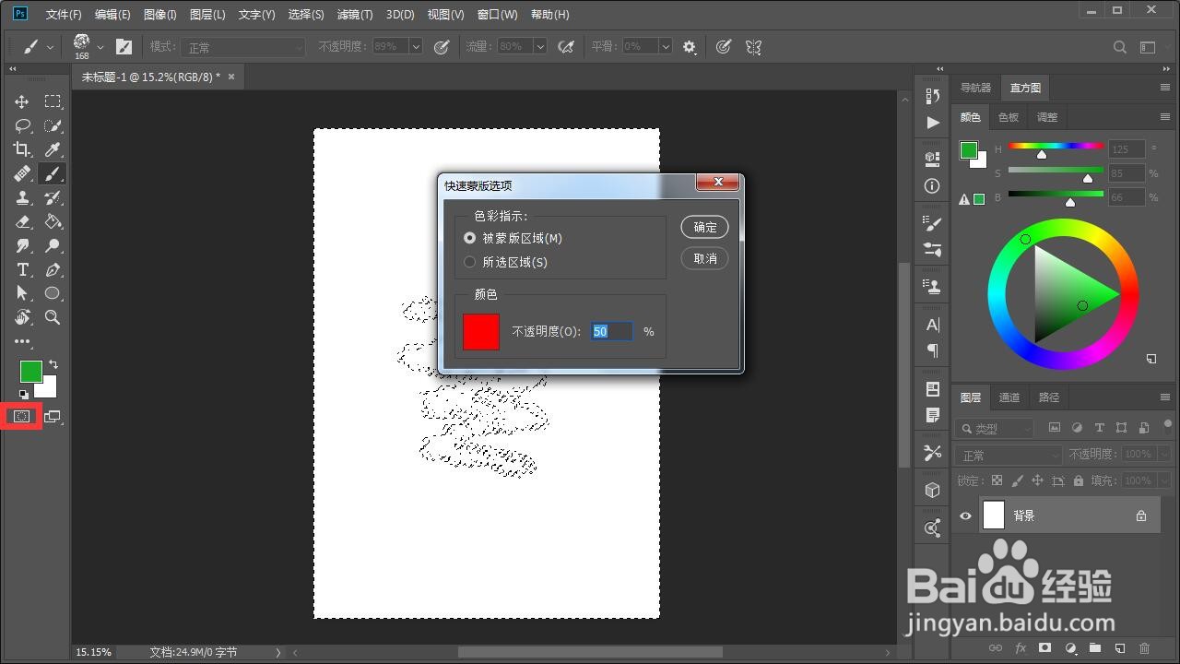Expand the options bar opacity dropdown arrow
Viewport: 1180px width, 664px height.
415,47
